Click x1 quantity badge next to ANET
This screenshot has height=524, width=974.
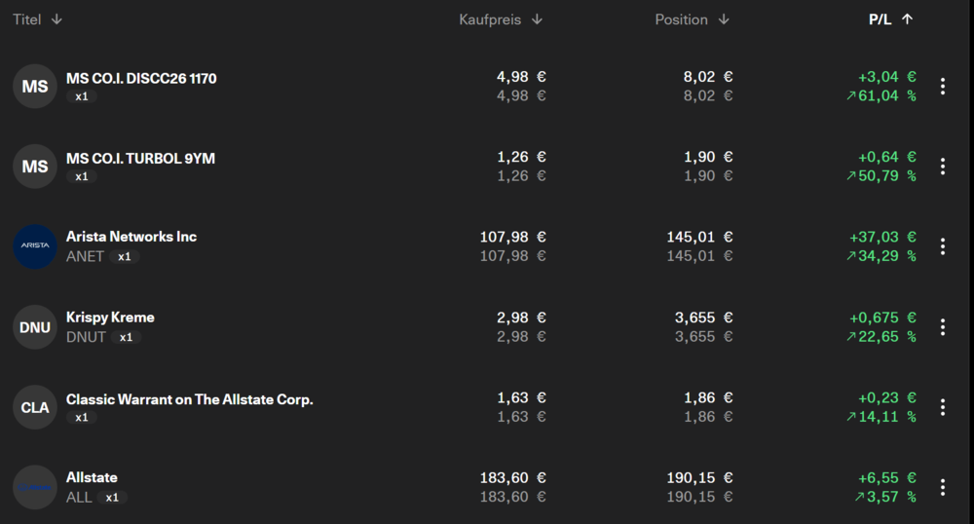point(125,256)
